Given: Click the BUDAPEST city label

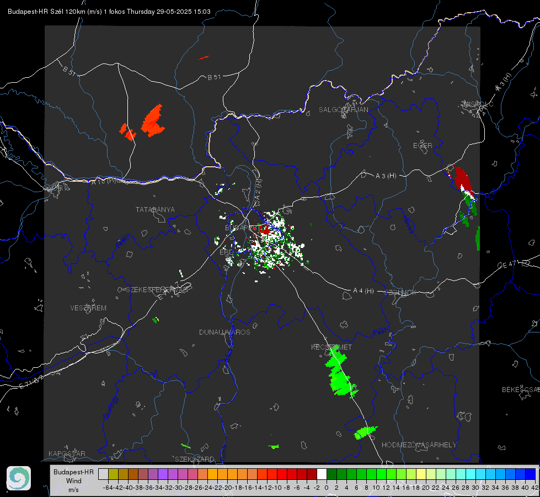Looking at the screenshot, I should pos(243,228).
